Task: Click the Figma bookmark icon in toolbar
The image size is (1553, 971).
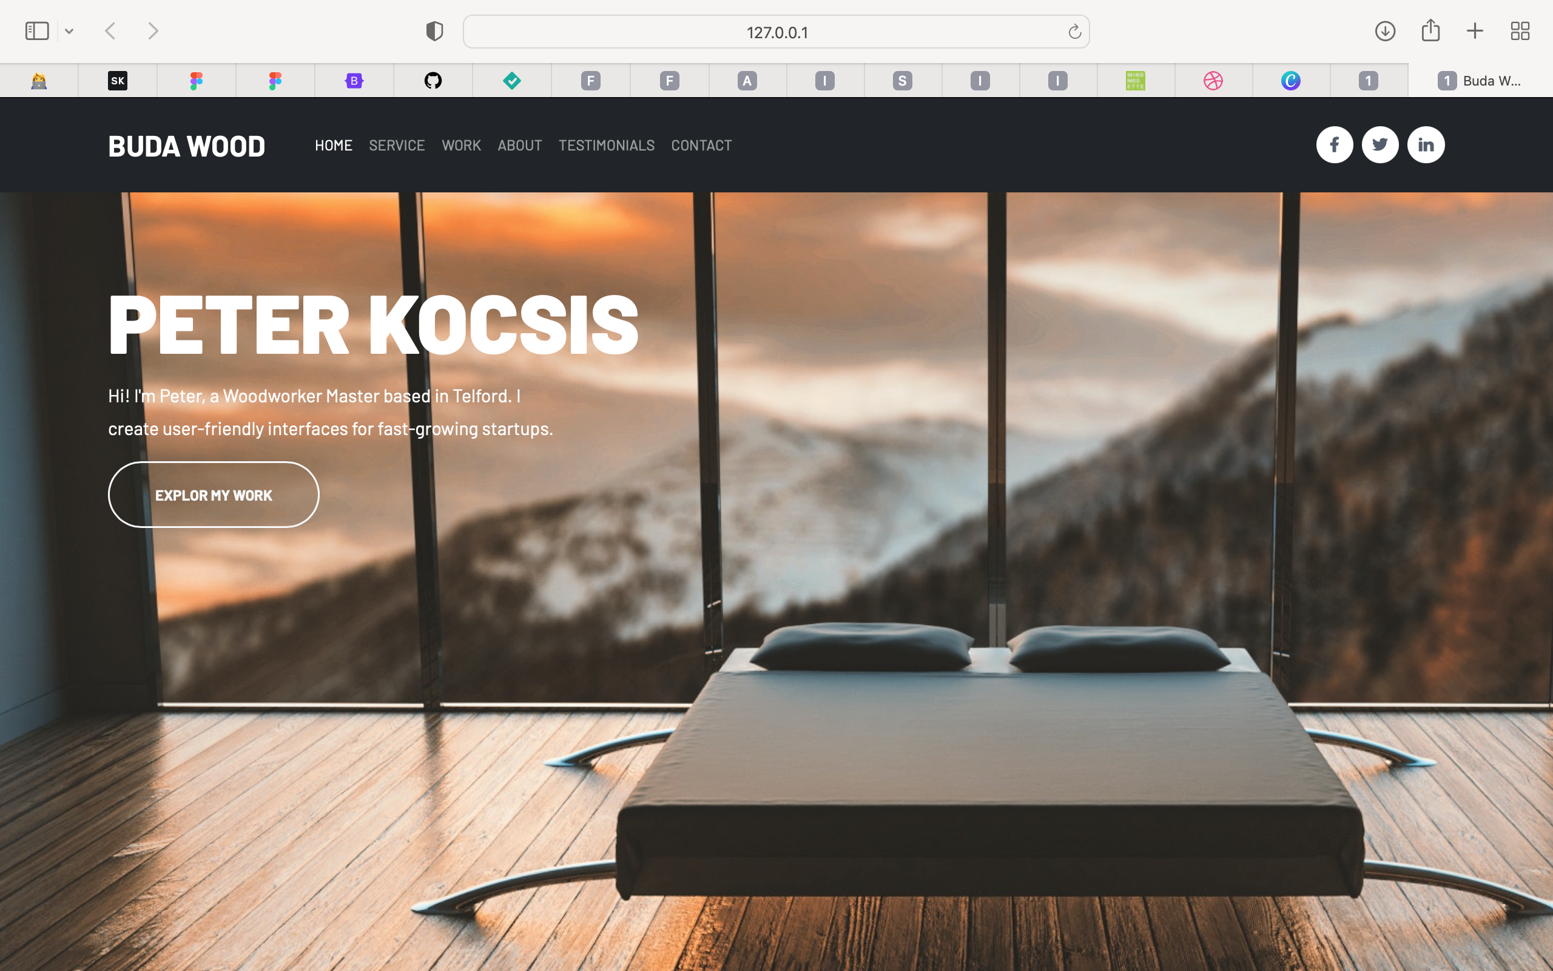Action: click(x=196, y=80)
